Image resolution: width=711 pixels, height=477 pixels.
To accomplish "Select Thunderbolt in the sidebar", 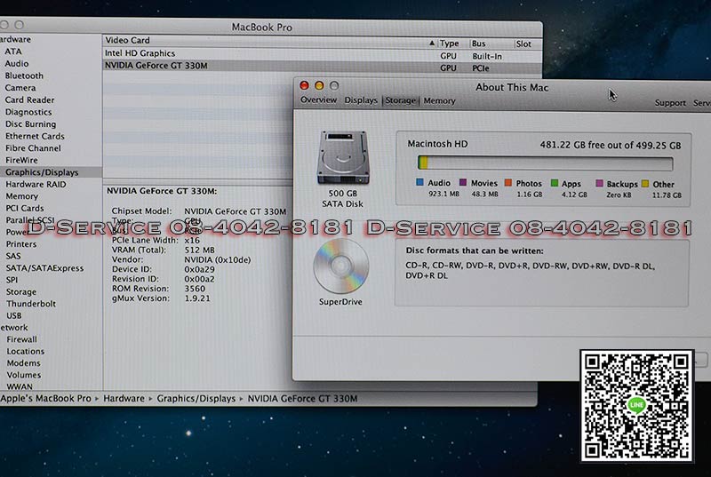I will [31, 304].
